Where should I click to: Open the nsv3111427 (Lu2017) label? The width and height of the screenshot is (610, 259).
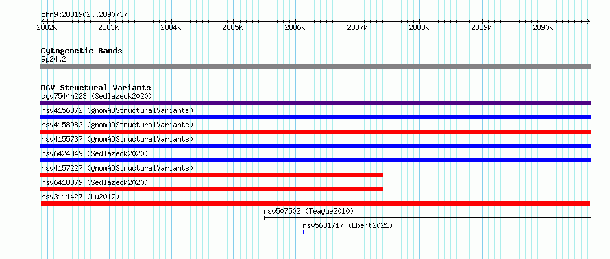click(x=80, y=197)
